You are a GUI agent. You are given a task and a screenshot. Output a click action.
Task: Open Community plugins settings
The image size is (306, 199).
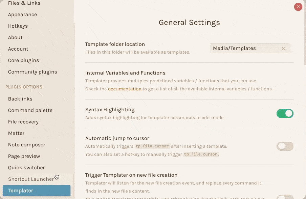[x=32, y=72]
